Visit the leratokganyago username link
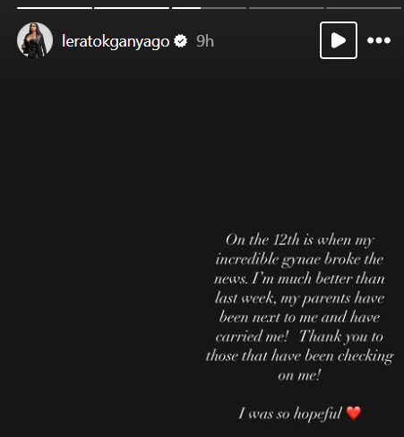 point(116,41)
